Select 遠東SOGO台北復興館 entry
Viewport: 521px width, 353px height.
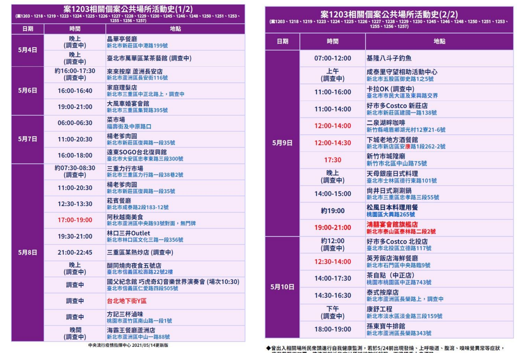click(x=137, y=152)
